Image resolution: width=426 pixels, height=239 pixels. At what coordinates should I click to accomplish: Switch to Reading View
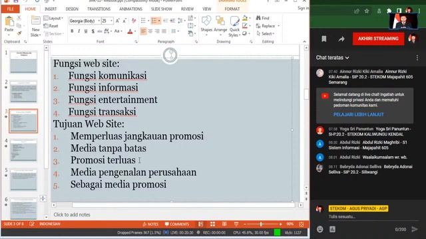tap(224, 224)
